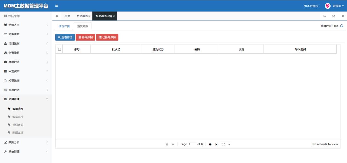Screen dimensions: 347x163
Task: Switch to the 数据清洗 tab
Action: click(x=82, y=16)
